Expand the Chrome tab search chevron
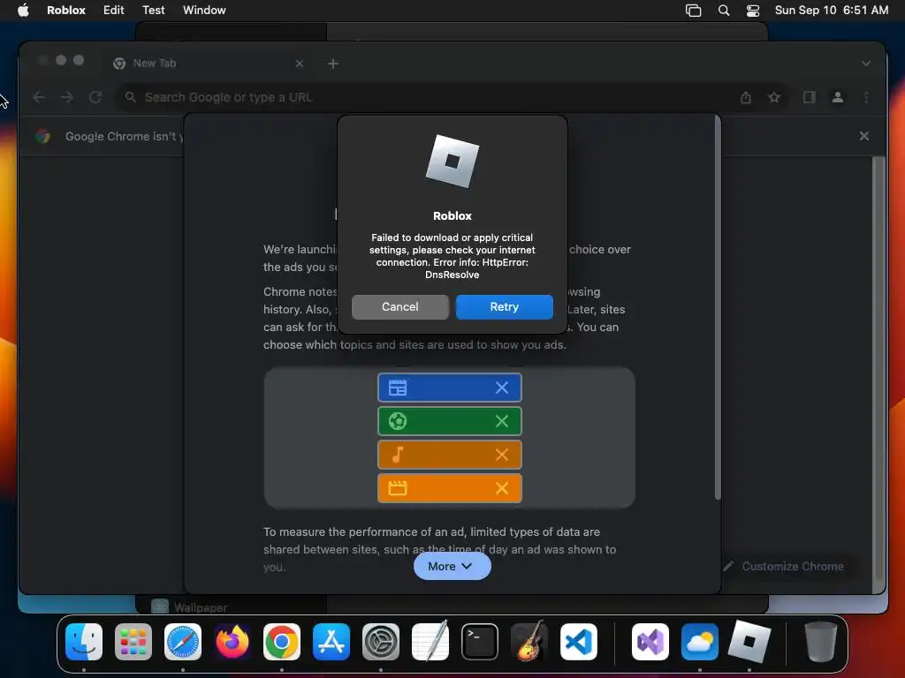Image resolution: width=905 pixels, height=678 pixels. (866, 64)
